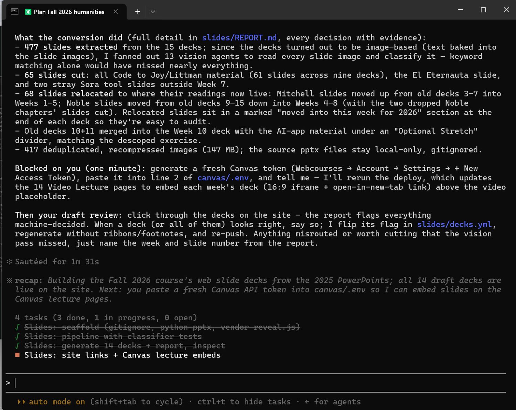516x410 pixels.
Task: Click checkmark beside 'Slides: scaffold' task
Action: 17,327
